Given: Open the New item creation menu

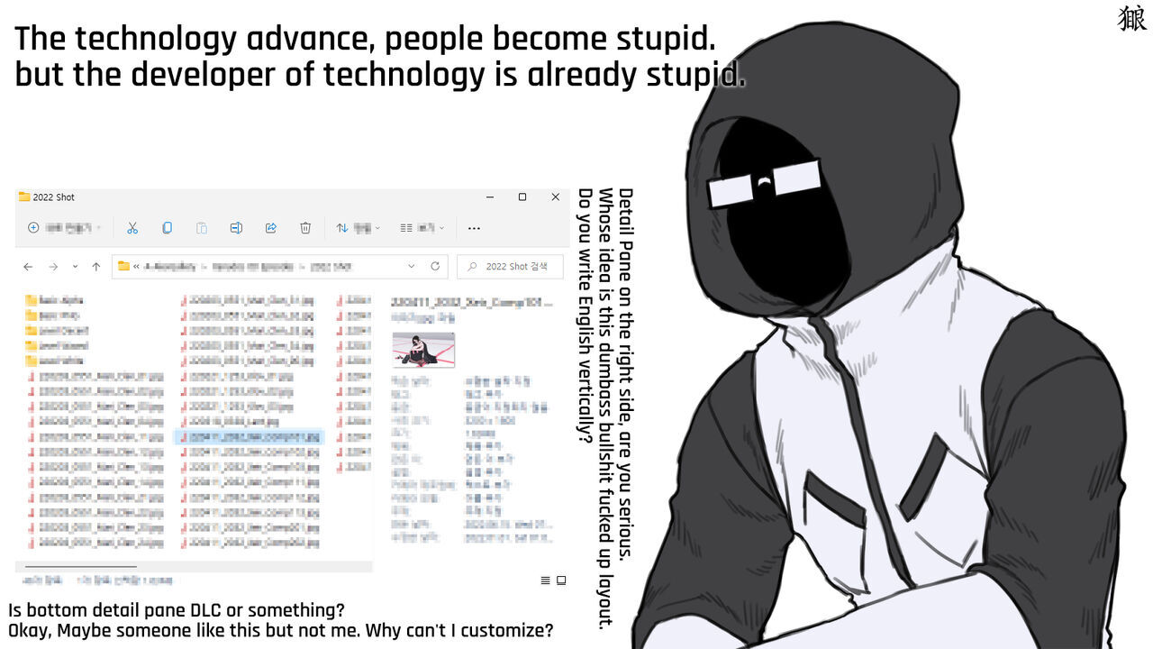Looking at the screenshot, I should click(x=64, y=228).
